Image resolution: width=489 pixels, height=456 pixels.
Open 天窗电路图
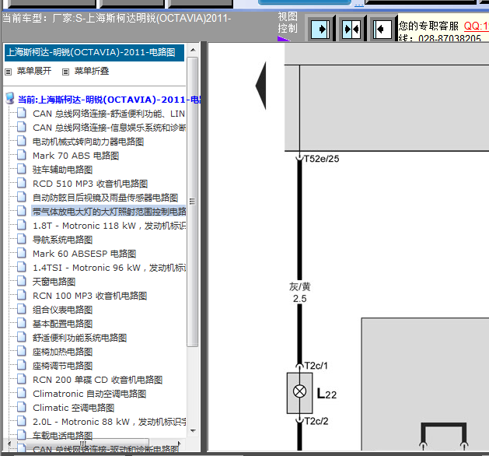54,282
